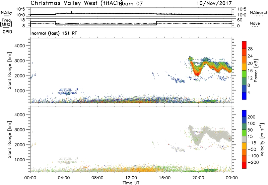Click the 'Power [dB]' color bar label
Image resolution: width=268 pixels, height=185 pixels.
pos(256,70)
